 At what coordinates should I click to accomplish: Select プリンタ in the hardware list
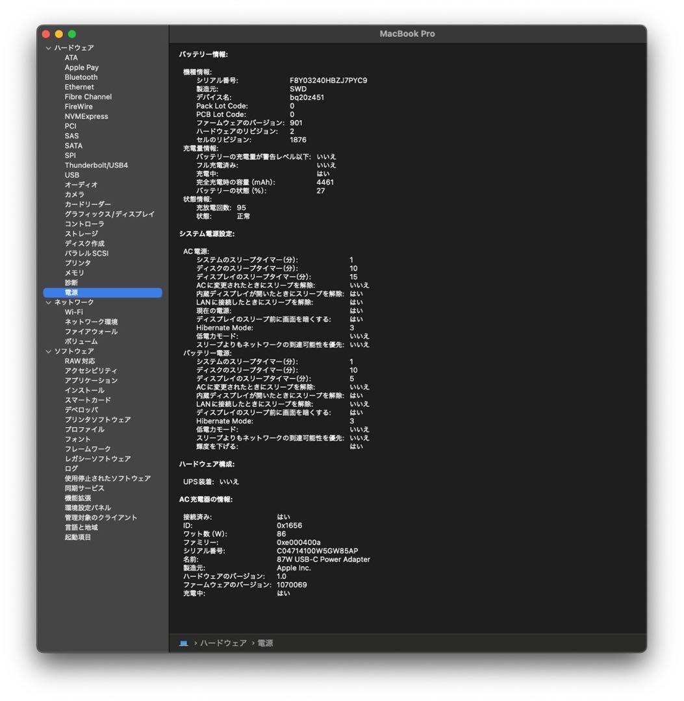[x=78, y=264]
